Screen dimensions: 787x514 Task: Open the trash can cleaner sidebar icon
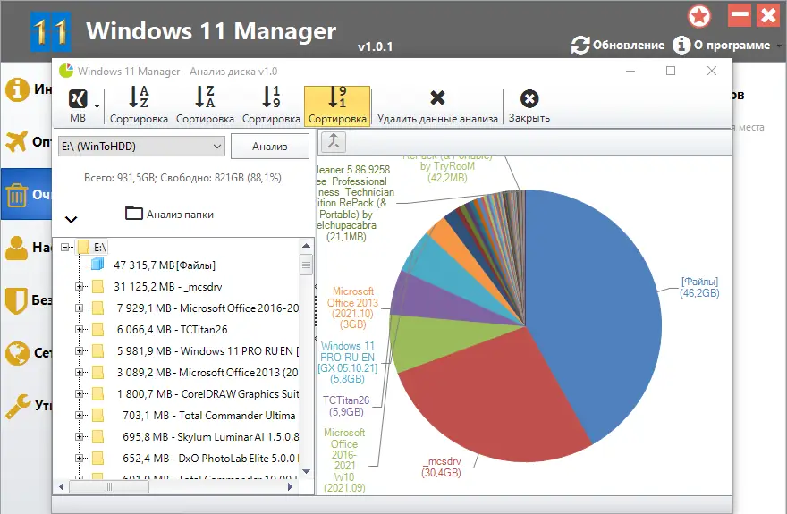(x=17, y=195)
